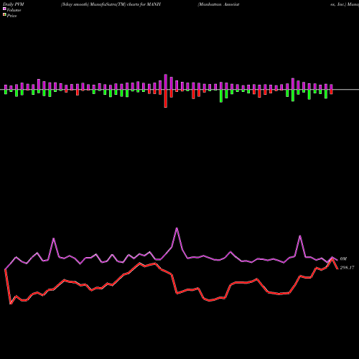Select the 'Price' legend label

[x=11, y=16]
